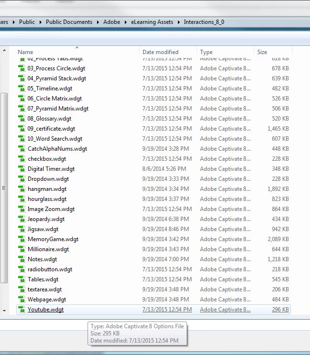The width and height of the screenshot is (310, 355).
Task: Click the file icon beside 04_Pyramid Stack.wdgt
Action: (x=22, y=78)
